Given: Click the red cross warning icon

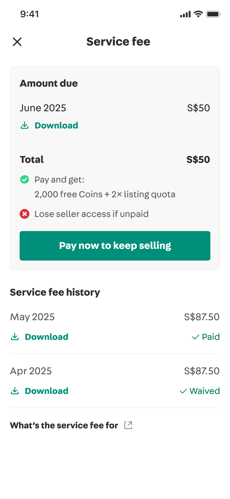Looking at the screenshot, I should click(25, 214).
